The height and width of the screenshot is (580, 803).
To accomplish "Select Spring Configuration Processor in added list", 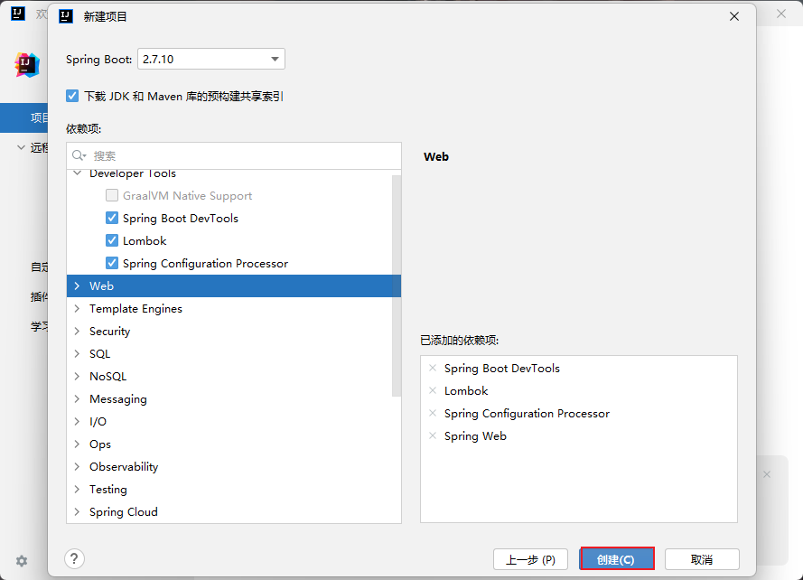I will (527, 414).
